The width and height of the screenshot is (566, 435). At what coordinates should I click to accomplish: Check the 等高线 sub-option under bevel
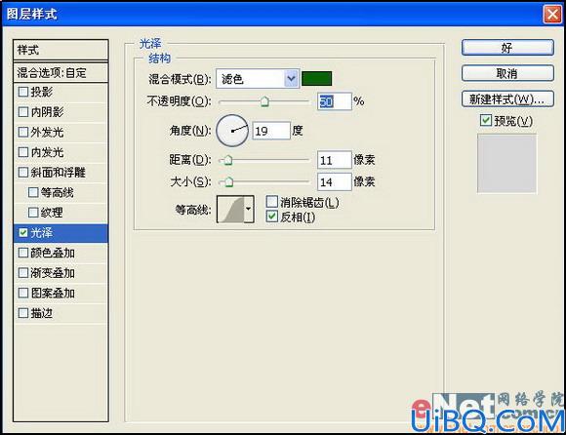click(x=33, y=192)
